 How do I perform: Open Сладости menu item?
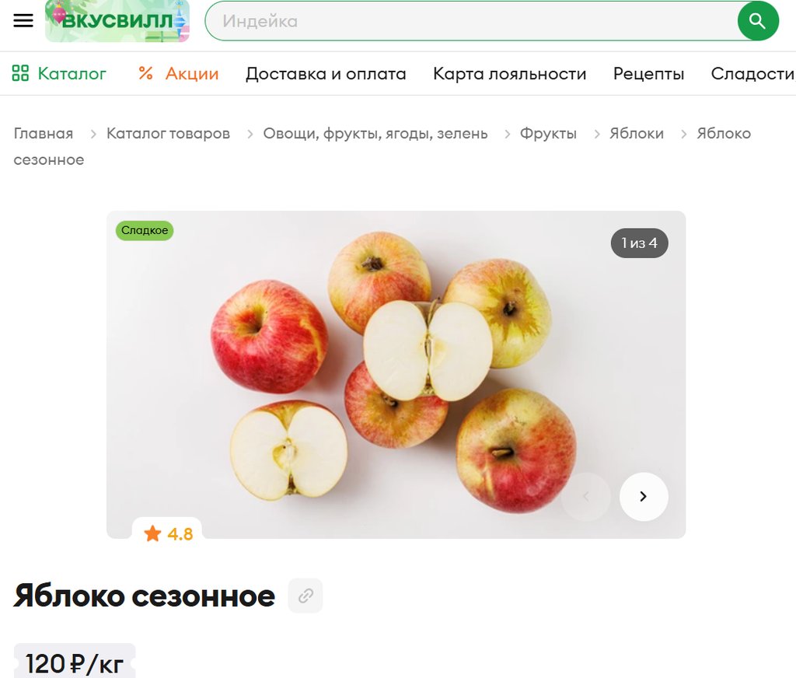tap(752, 74)
